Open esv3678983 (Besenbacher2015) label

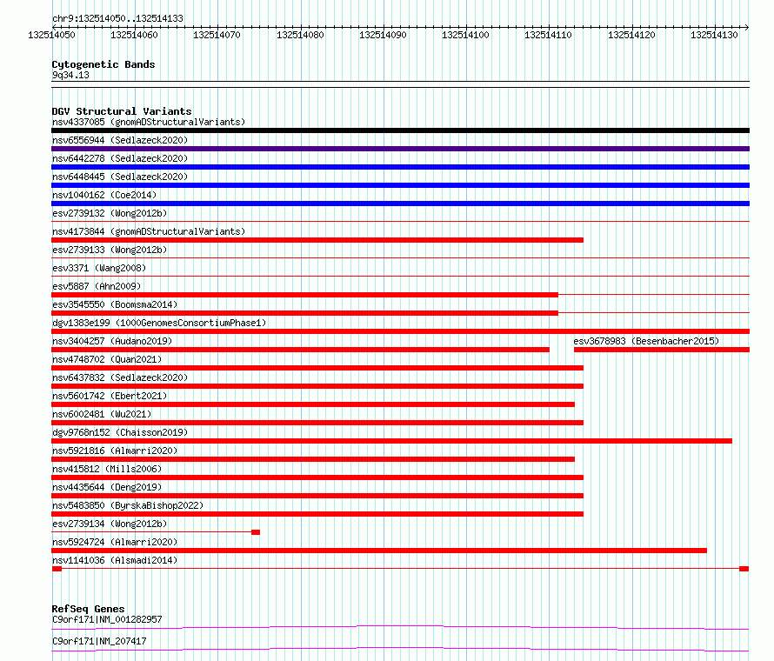[646, 341]
